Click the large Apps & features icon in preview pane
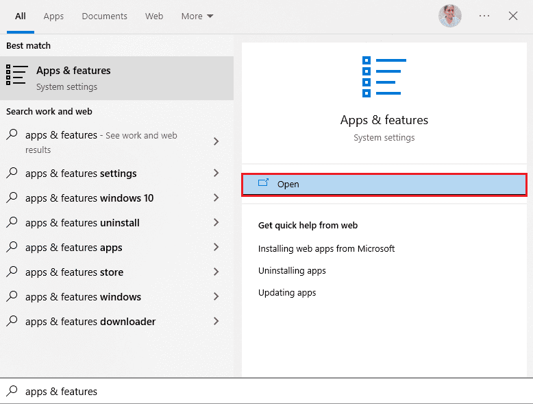Viewport: 533px width, 404px height. (x=384, y=77)
